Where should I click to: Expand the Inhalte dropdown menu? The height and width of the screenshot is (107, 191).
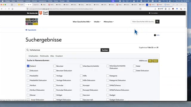pyautogui.click(x=97, y=22)
